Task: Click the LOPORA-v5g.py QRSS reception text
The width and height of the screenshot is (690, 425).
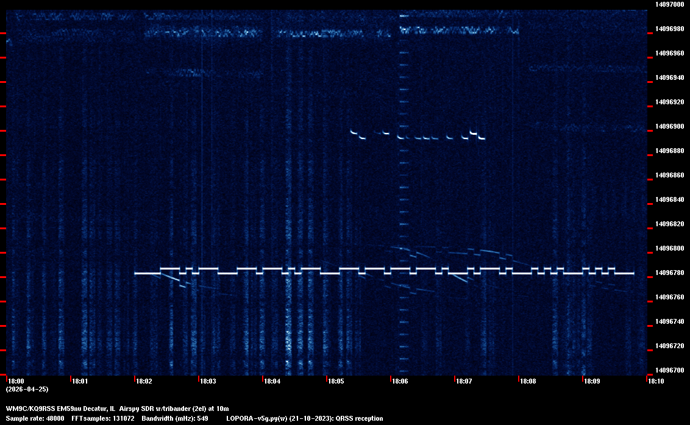Action: point(304,418)
